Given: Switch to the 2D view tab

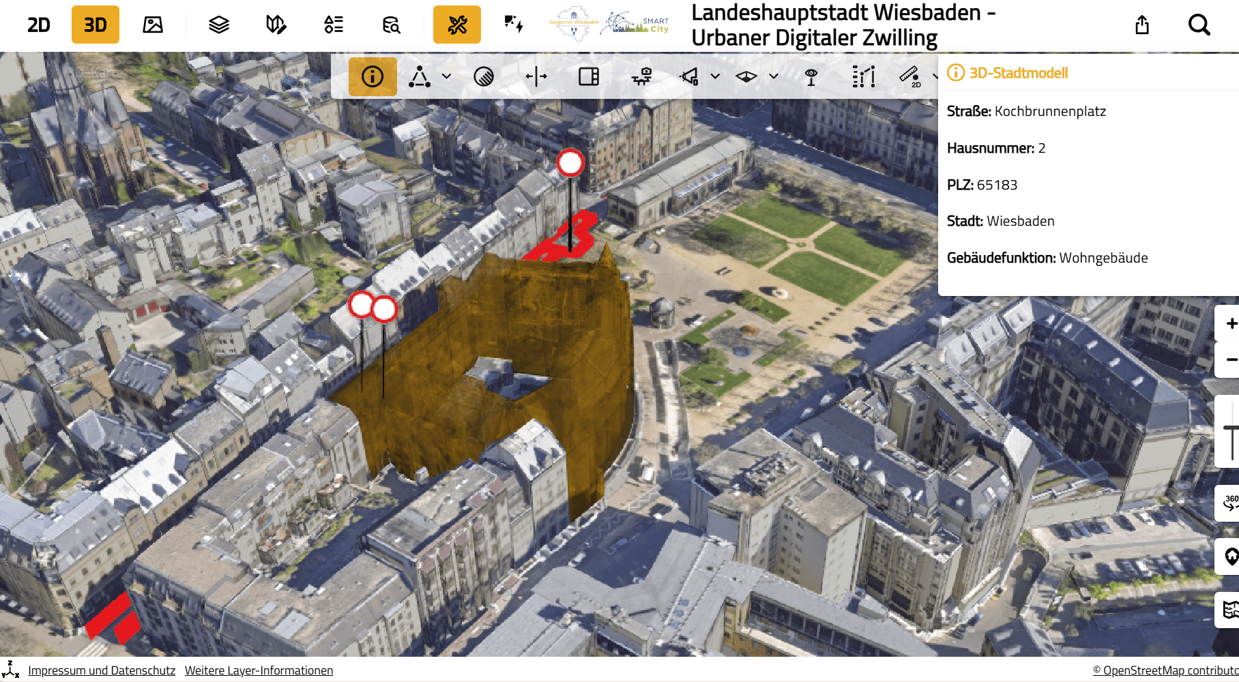Looking at the screenshot, I should click(x=38, y=25).
